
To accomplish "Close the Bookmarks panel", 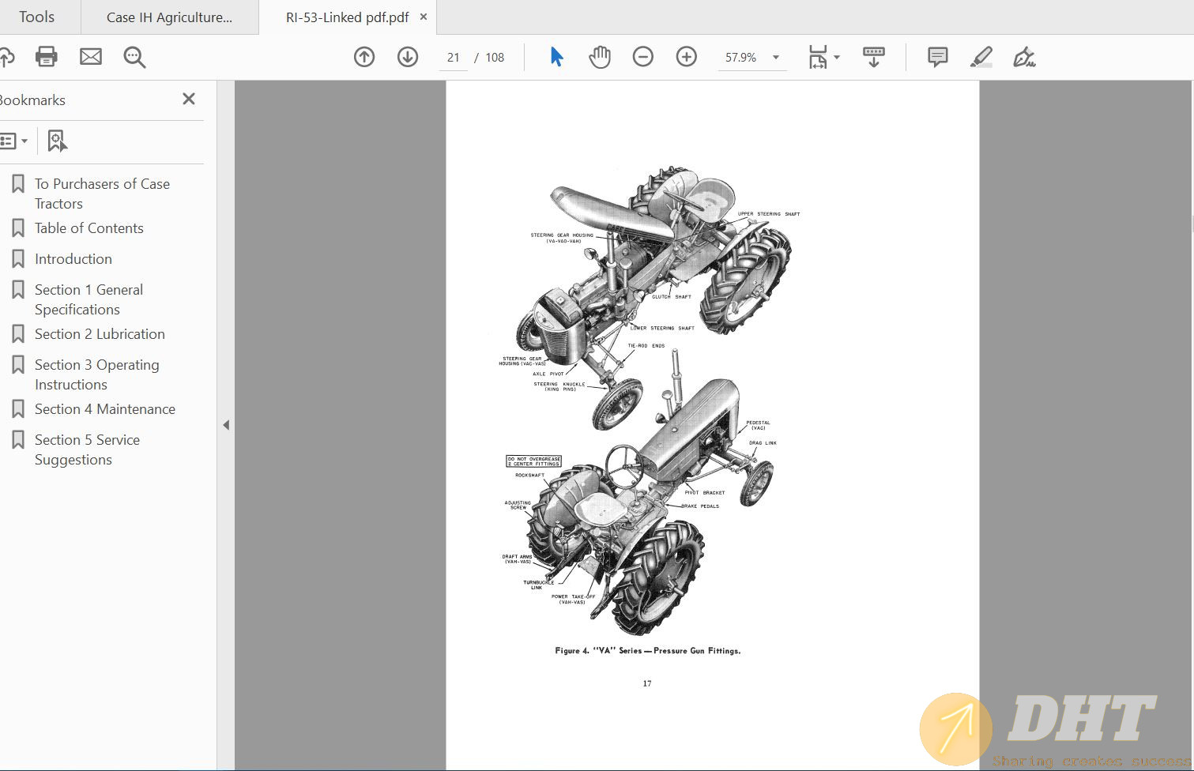I will click(189, 99).
